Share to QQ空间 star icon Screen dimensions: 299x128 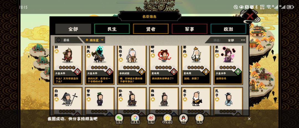(x=167, y=119)
